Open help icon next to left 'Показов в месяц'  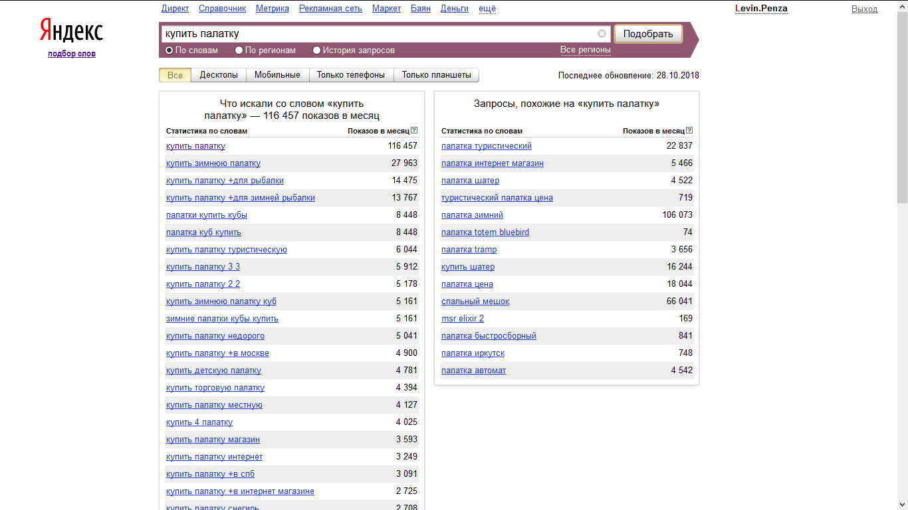tap(414, 131)
